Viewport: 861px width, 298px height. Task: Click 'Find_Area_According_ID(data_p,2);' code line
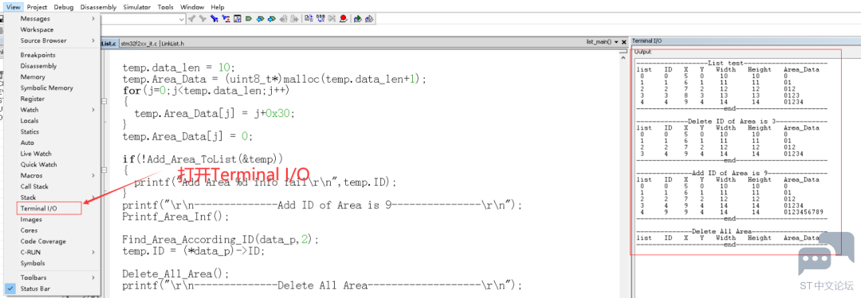[x=220, y=240]
